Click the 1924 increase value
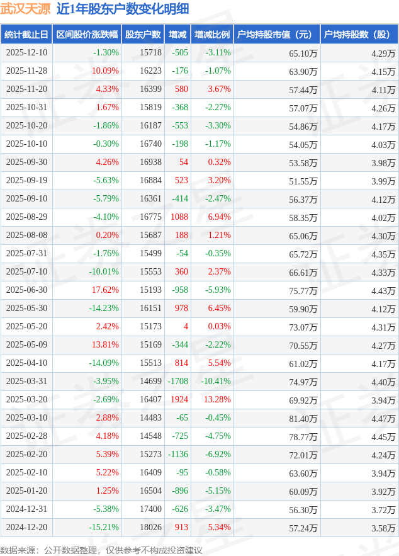Image resolution: width=399 pixels, height=556 pixels. pos(179,400)
